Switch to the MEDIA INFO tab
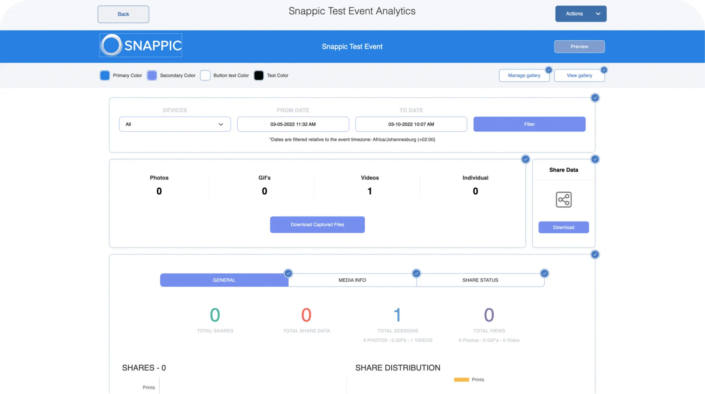 (352, 280)
